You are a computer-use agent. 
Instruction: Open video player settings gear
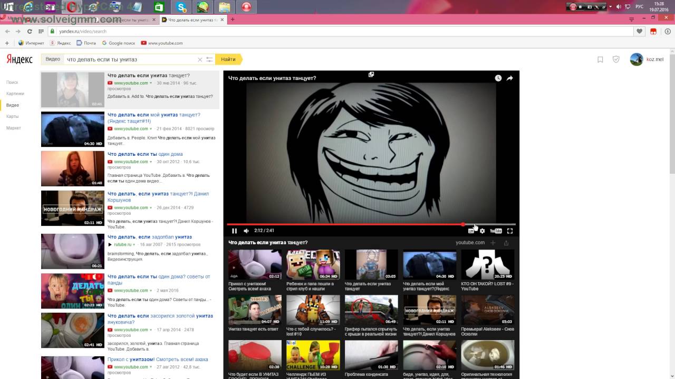482,231
